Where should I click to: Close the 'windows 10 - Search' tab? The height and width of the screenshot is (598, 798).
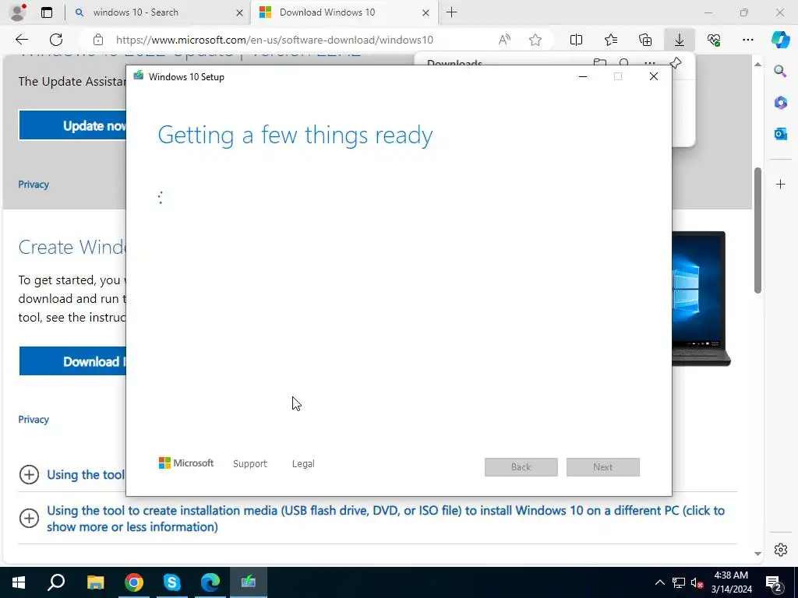point(240,12)
